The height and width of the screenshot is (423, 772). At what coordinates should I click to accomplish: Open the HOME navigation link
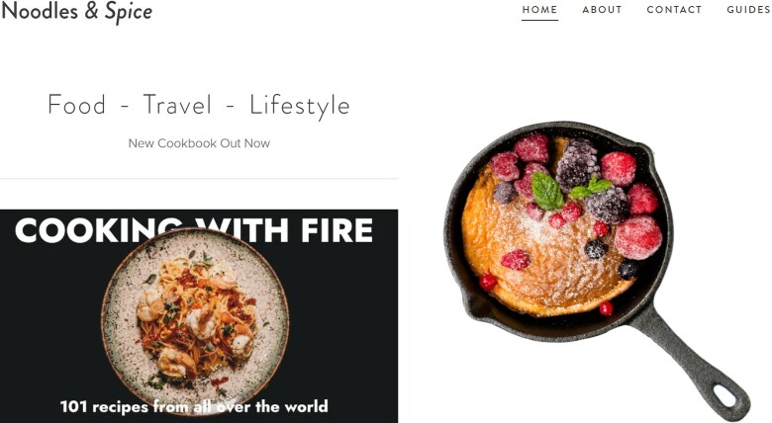pos(539,9)
